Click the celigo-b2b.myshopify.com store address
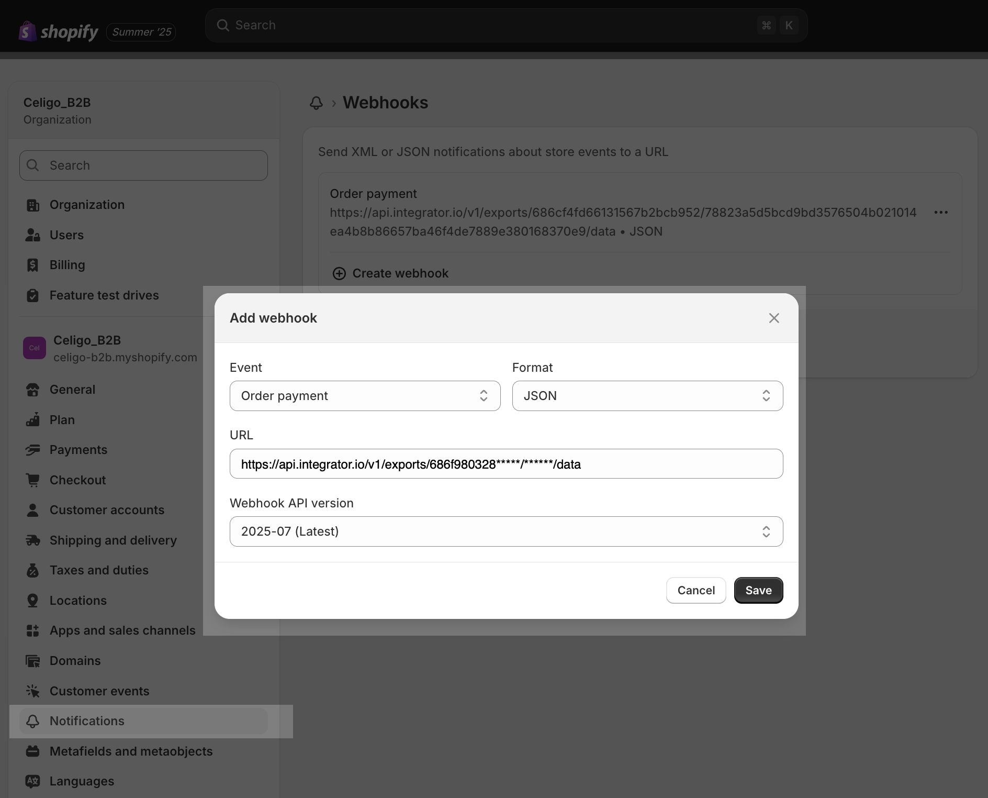The width and height of the screenshot is (988, 798). (125, 358)
